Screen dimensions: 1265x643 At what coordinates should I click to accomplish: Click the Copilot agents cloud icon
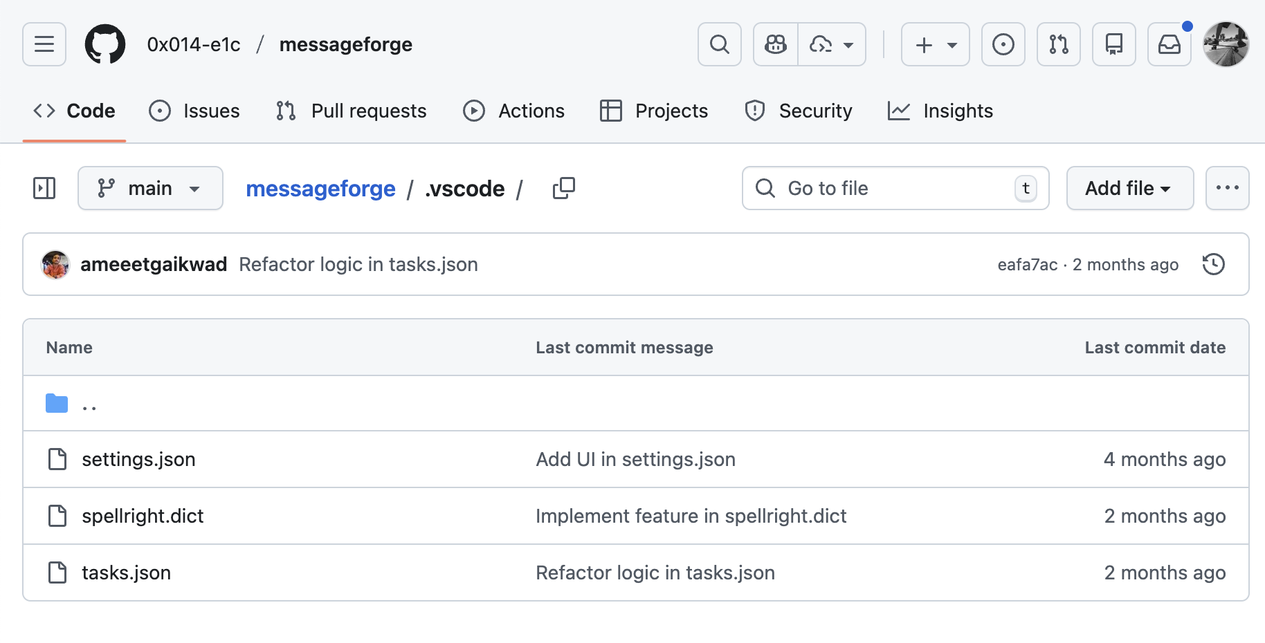pyautogui.click(x=821, y=44)
